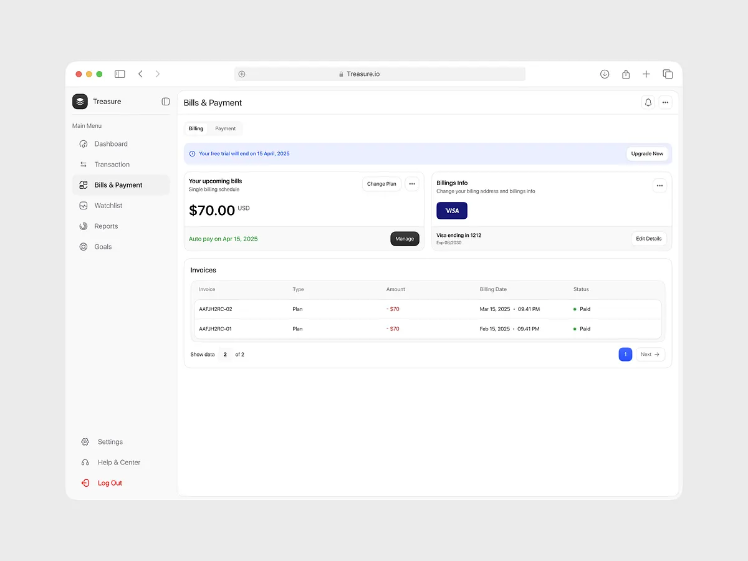Select the Bills & Payment card icon

84,185
